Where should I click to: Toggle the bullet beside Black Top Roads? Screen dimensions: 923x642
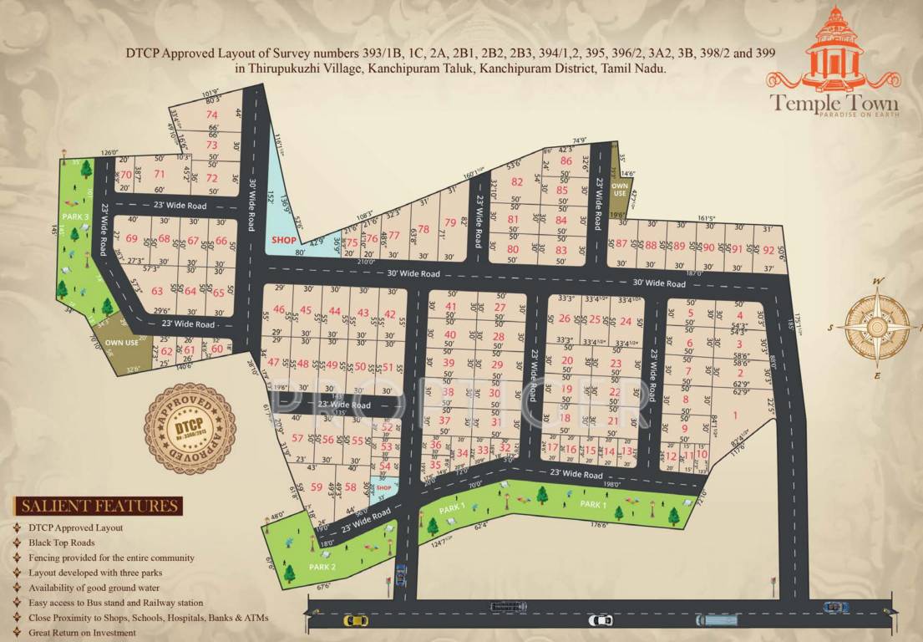coord(18,543)
